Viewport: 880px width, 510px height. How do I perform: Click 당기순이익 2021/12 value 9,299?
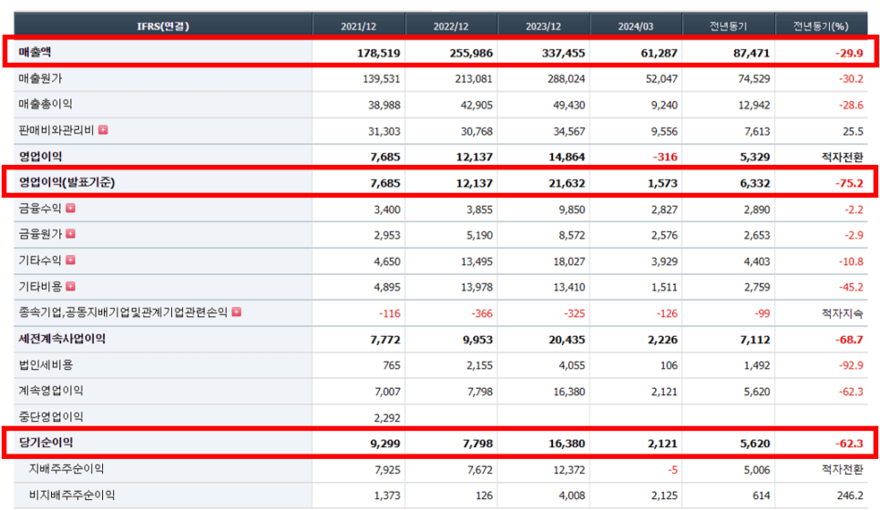385,444
